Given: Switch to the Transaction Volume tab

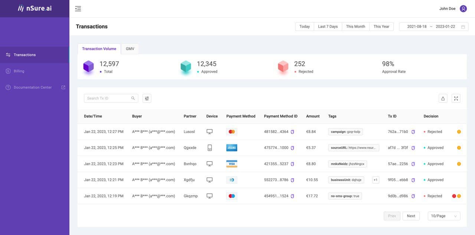Looking at the screenshot, I should pyautogui.click(x=99, y=49).
